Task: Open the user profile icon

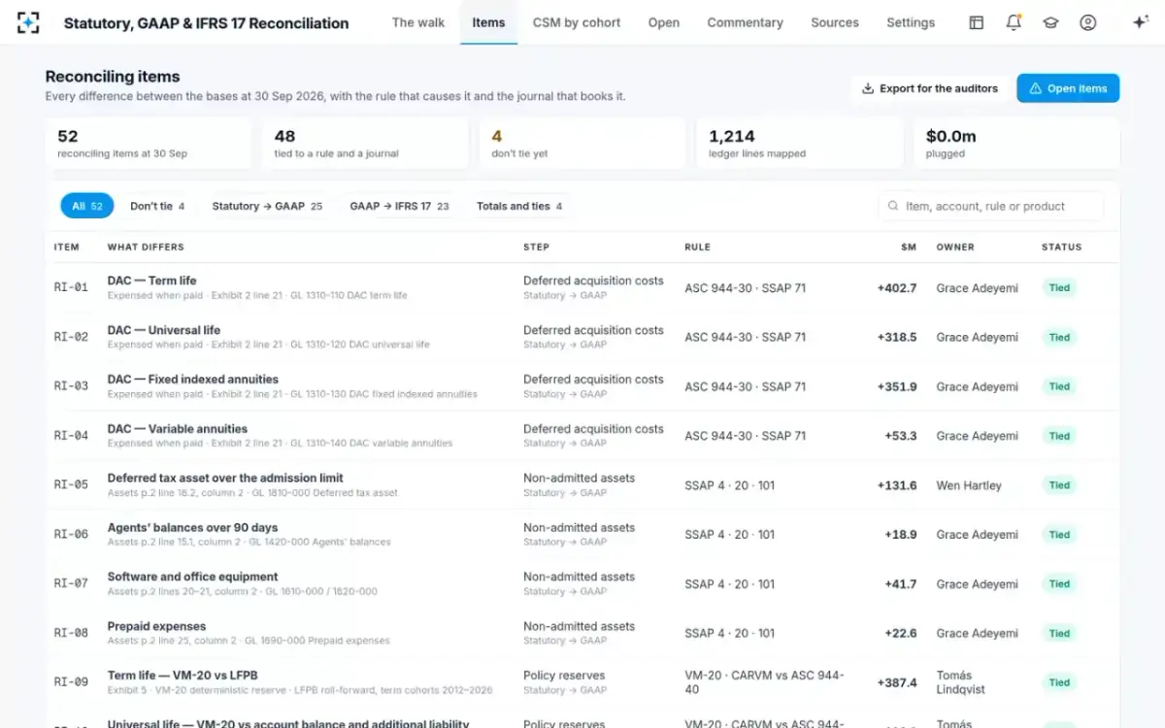Action: pyautogui.click(x=1088, y=22)
